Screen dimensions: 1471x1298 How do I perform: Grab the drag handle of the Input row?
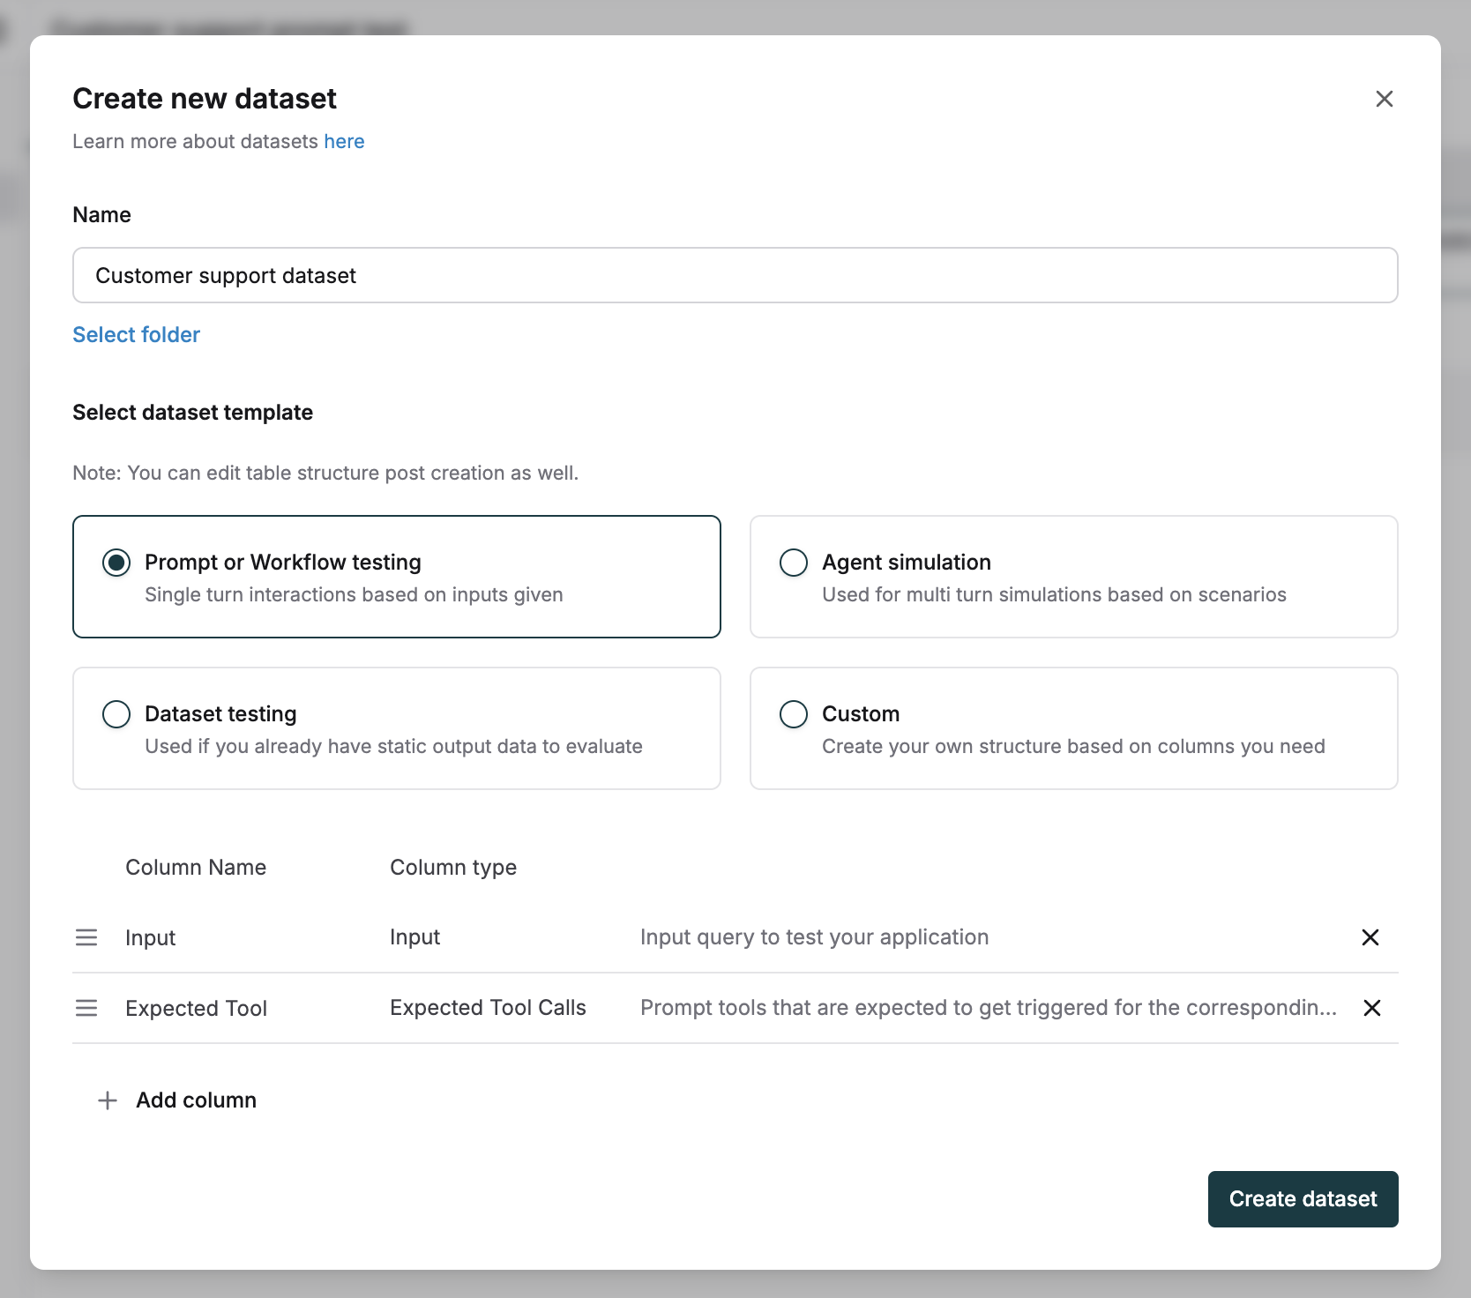86,937
